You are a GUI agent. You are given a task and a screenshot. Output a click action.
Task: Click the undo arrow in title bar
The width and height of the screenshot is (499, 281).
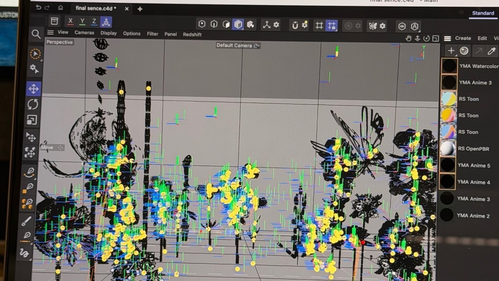[x=39, y=7]
